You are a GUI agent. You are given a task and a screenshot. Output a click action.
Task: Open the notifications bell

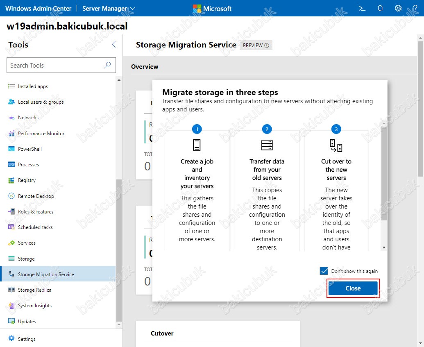[380, 8]
